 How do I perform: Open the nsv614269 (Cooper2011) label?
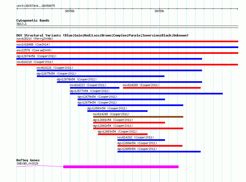pyautogui.click(x=141, y=85)
